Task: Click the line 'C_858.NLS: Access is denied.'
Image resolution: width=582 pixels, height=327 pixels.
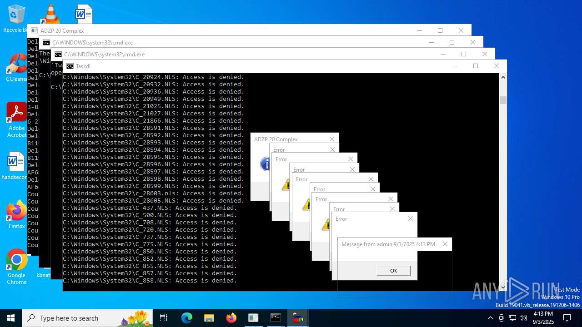Action: (x=150, y=281)
